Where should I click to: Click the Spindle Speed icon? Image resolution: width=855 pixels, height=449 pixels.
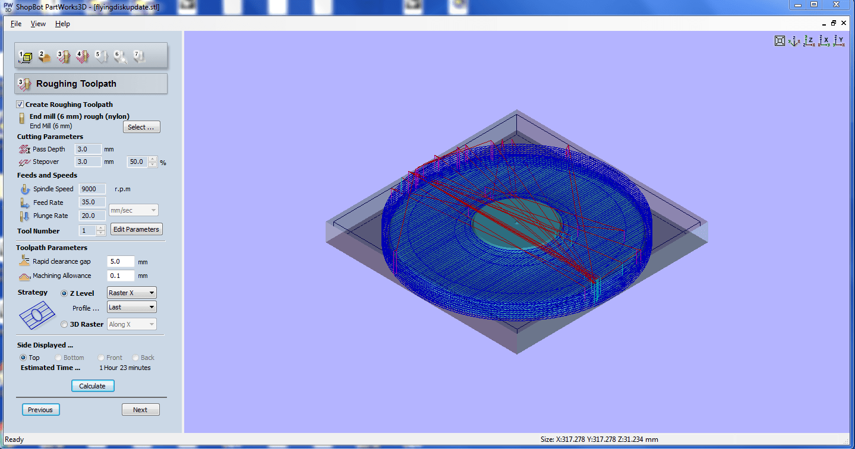click(x=24, y=189)
